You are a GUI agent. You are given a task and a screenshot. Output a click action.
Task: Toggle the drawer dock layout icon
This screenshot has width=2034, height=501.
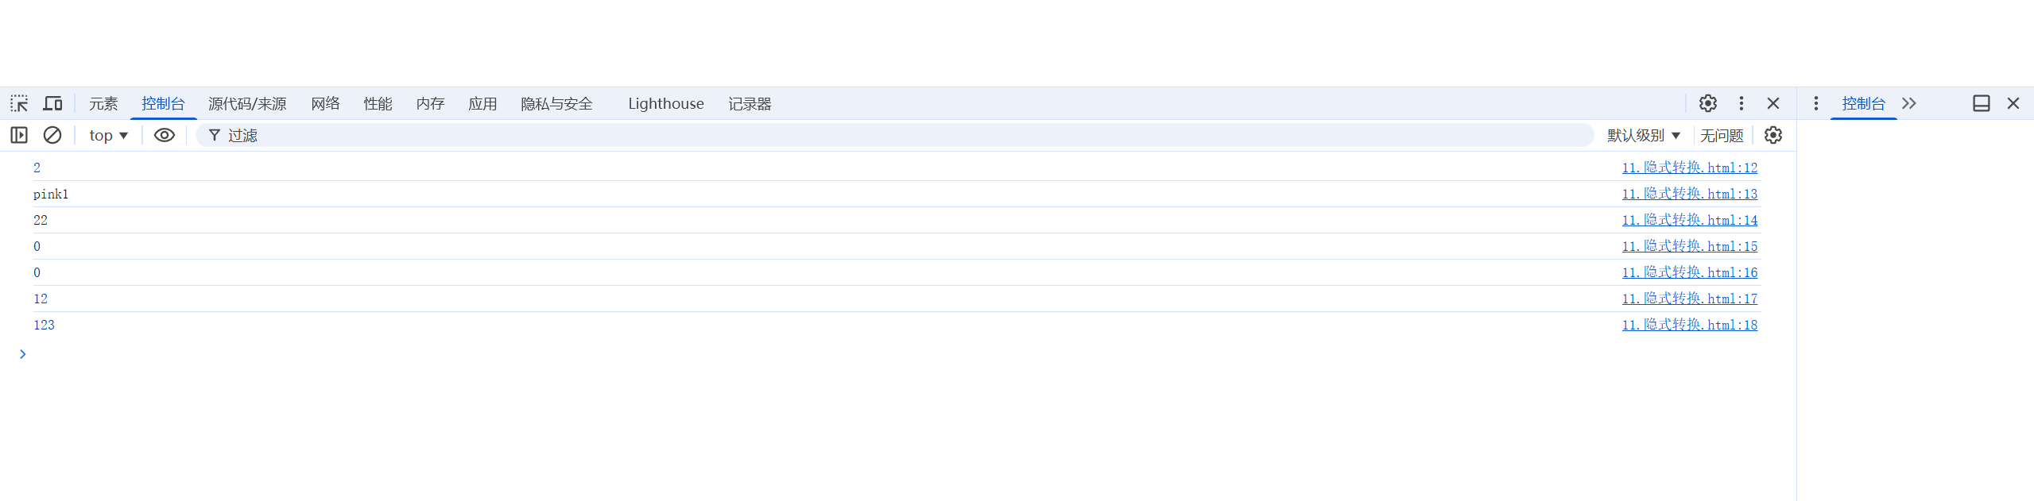1981,103
